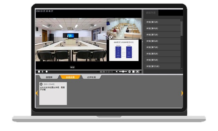Select lesson 未知(第7讲)
The width and height of the screenshot is (218, 131).
[x=162, y=47]
